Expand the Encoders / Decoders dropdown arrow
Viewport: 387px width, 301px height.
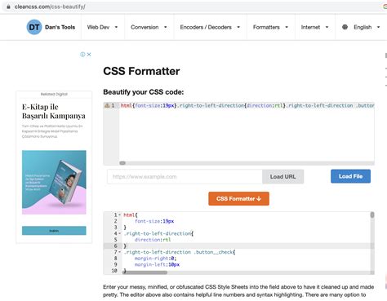(x=238, y=27)
